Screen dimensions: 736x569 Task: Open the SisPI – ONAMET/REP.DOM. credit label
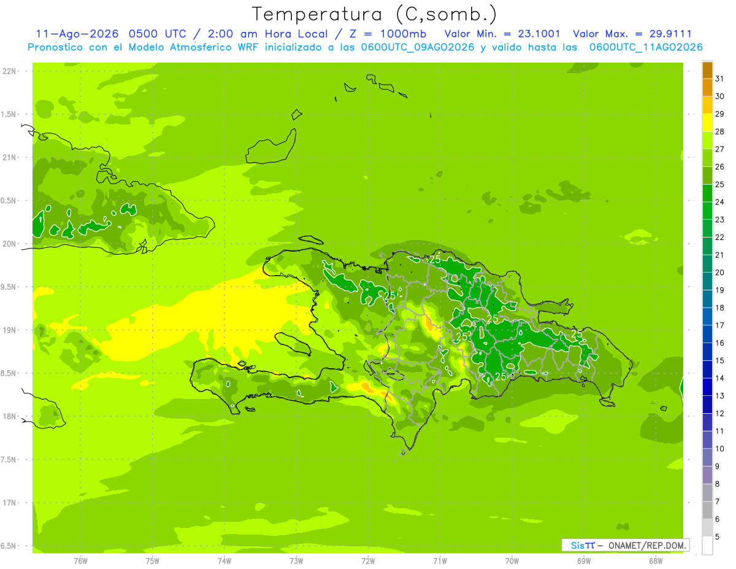click(x=625, y=545)
